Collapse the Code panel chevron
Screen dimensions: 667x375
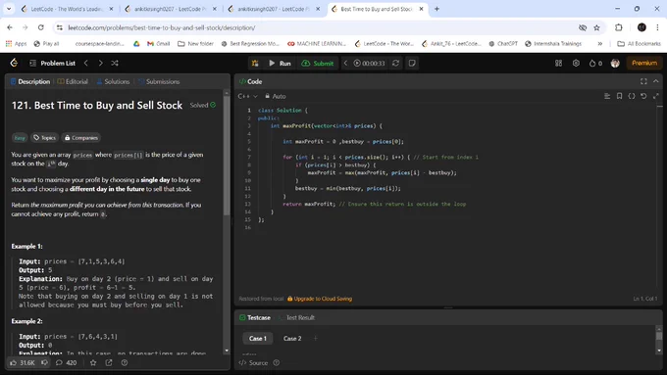[656, 81]
